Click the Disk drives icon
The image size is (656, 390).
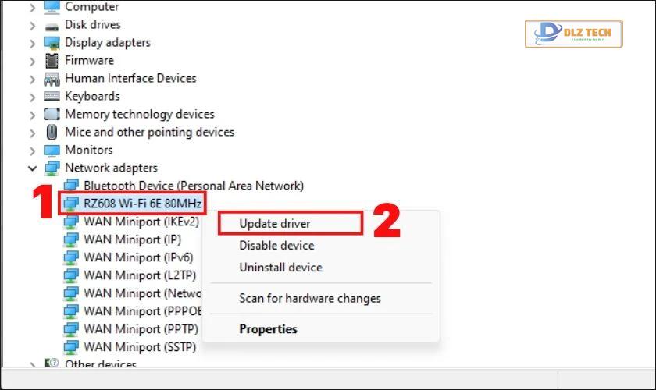52,27
